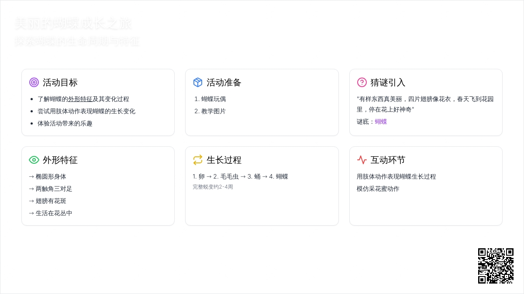This screenshot has width=524, height=294.
Task: Click the box icon beside 活动准备
Action: pyautogui.click(x=198, y=82)
